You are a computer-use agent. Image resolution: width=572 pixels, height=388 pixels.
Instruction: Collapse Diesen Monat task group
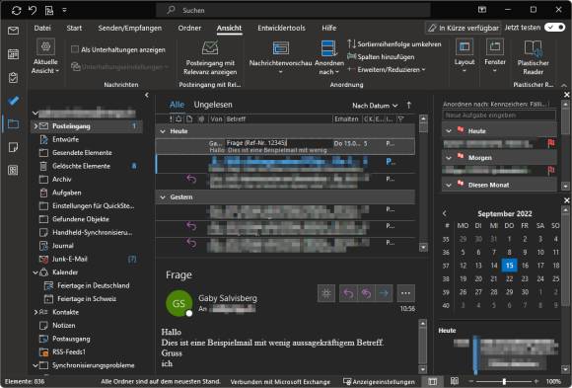pos(449,186)
